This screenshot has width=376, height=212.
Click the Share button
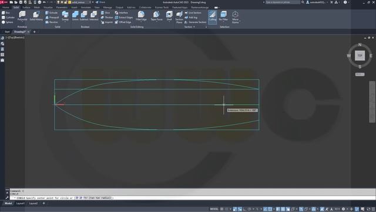click(x=100, y=2)
